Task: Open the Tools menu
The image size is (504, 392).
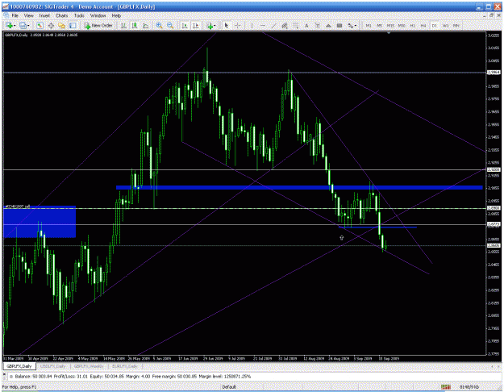Action: tap(79, 15)
